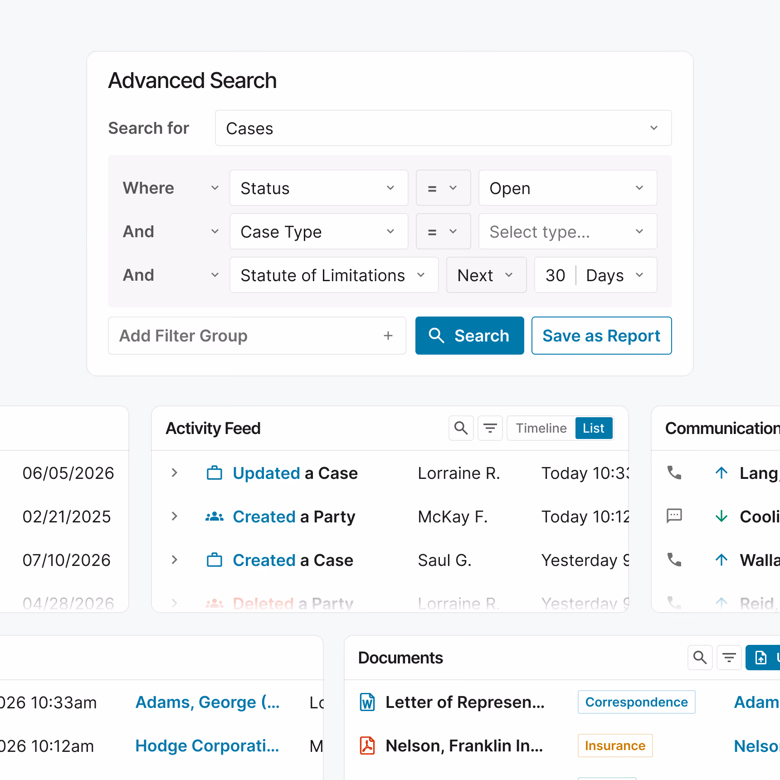The width and height of the screenshot is (780, 780).
Task: Open the Hodge Corporati... link
Action: click(x=207, y=746)
